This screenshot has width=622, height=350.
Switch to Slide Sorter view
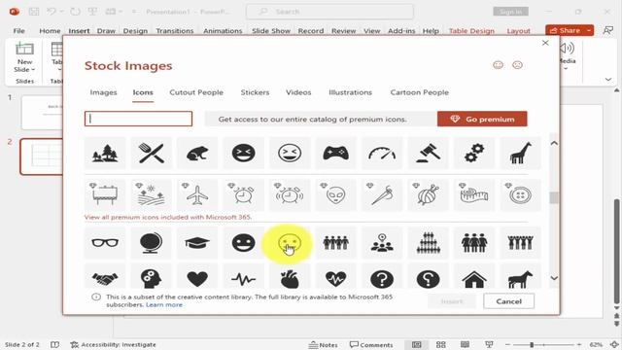pos(440,345)
